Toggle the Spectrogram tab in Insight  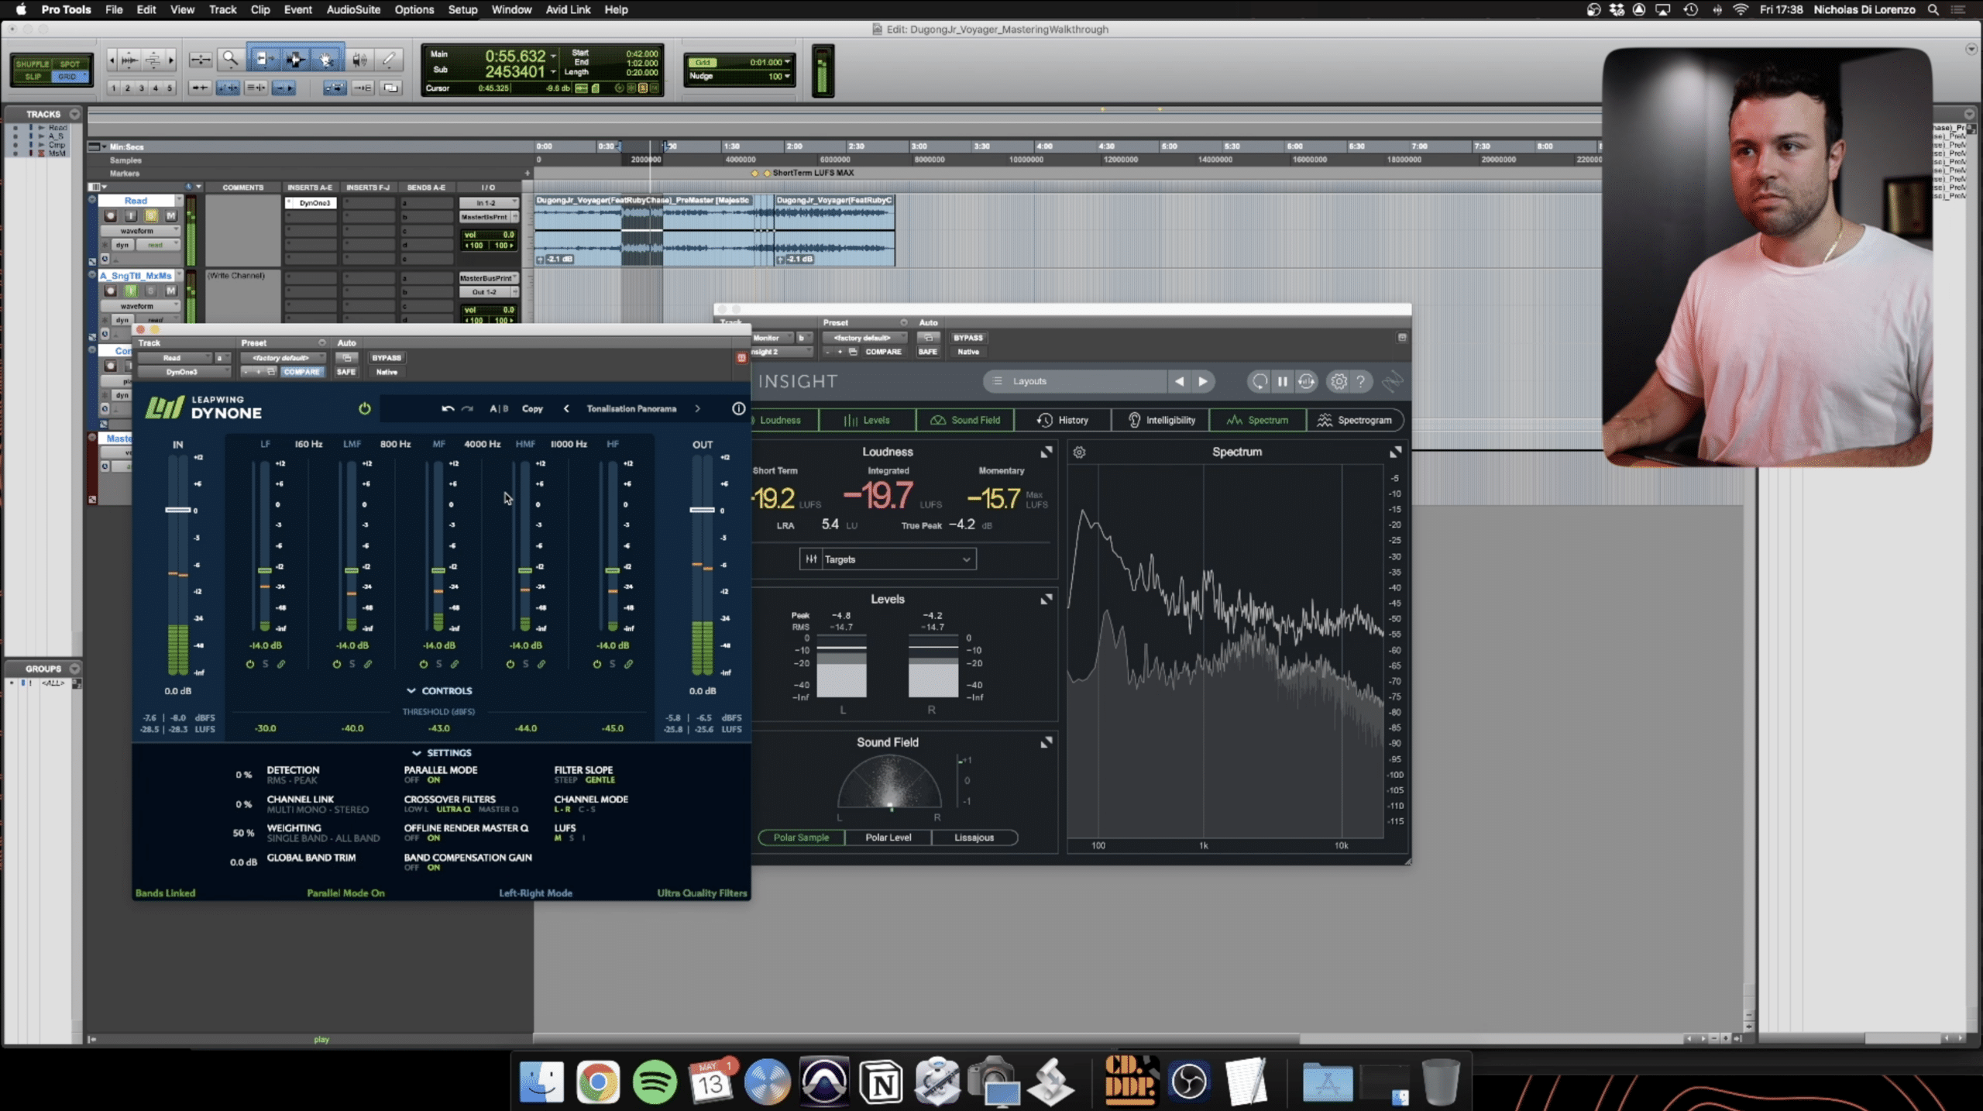pos(1354,420)
